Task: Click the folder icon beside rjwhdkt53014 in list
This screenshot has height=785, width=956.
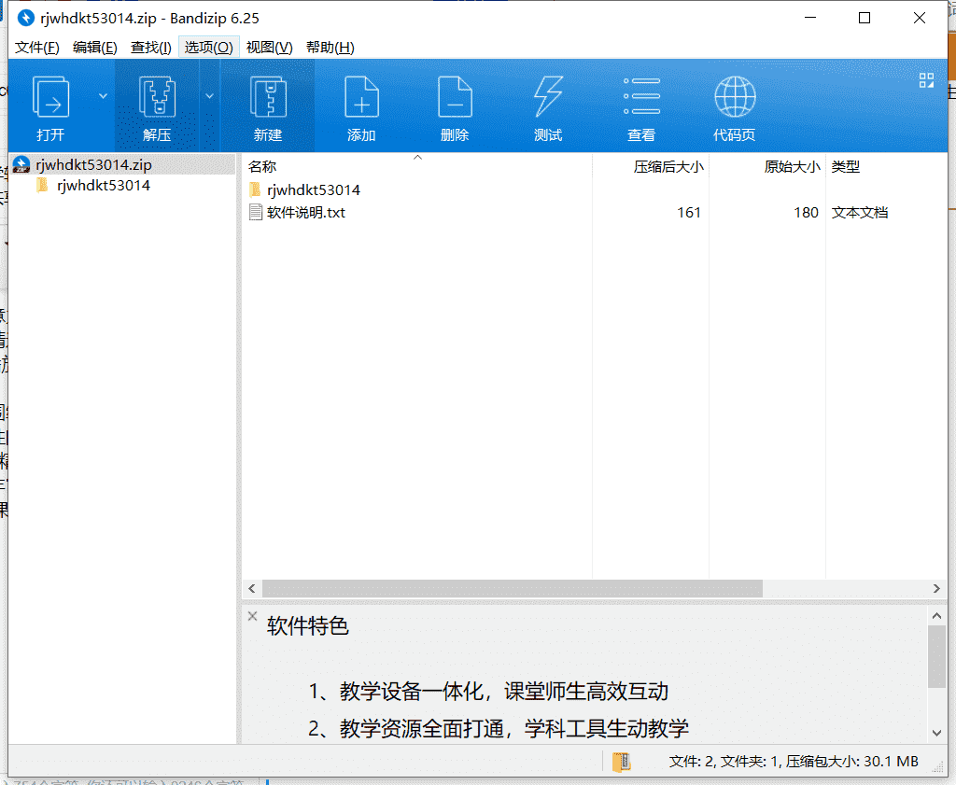Action: tap(256, 189)
